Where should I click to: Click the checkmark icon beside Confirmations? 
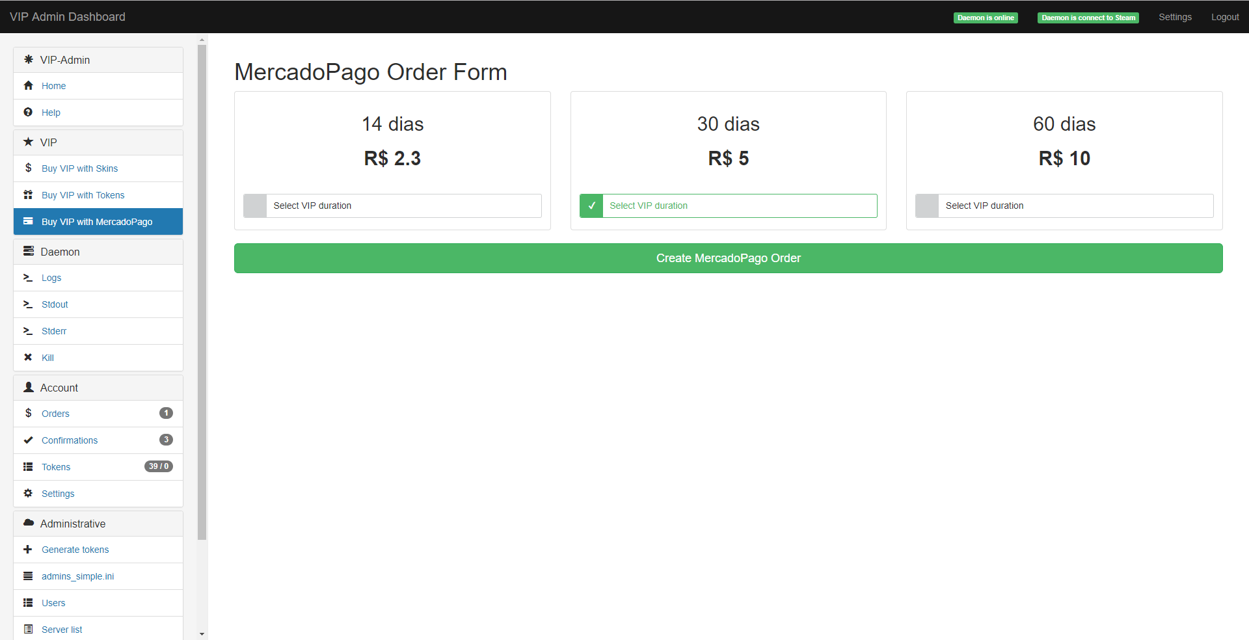(x=28, y=440)
